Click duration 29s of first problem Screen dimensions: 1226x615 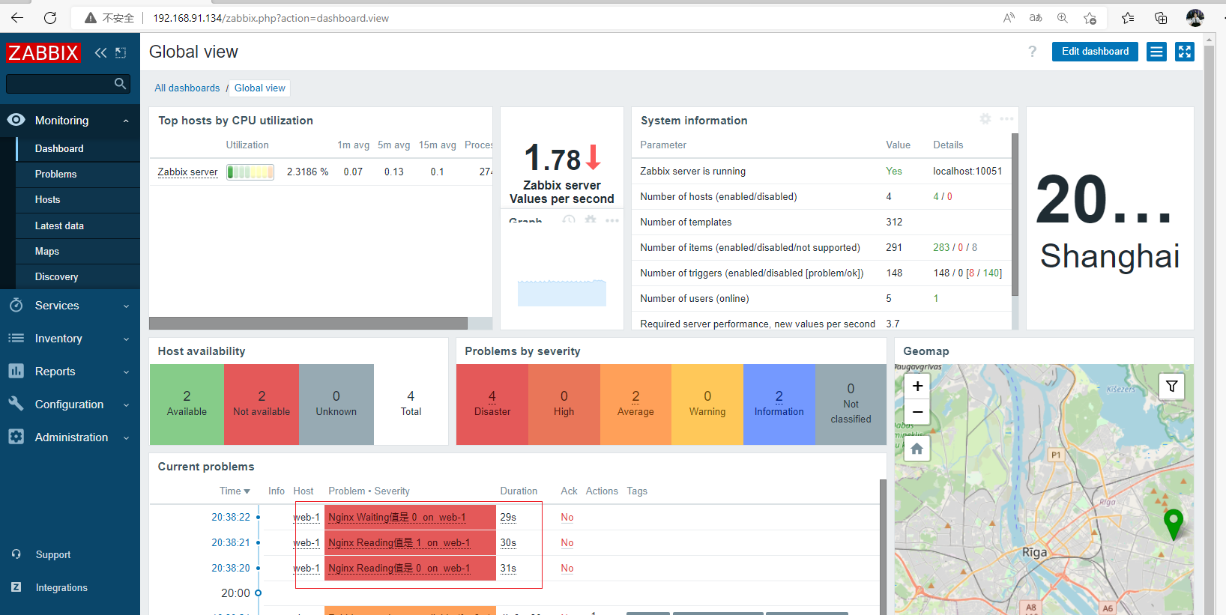click(x=508, y=517)
